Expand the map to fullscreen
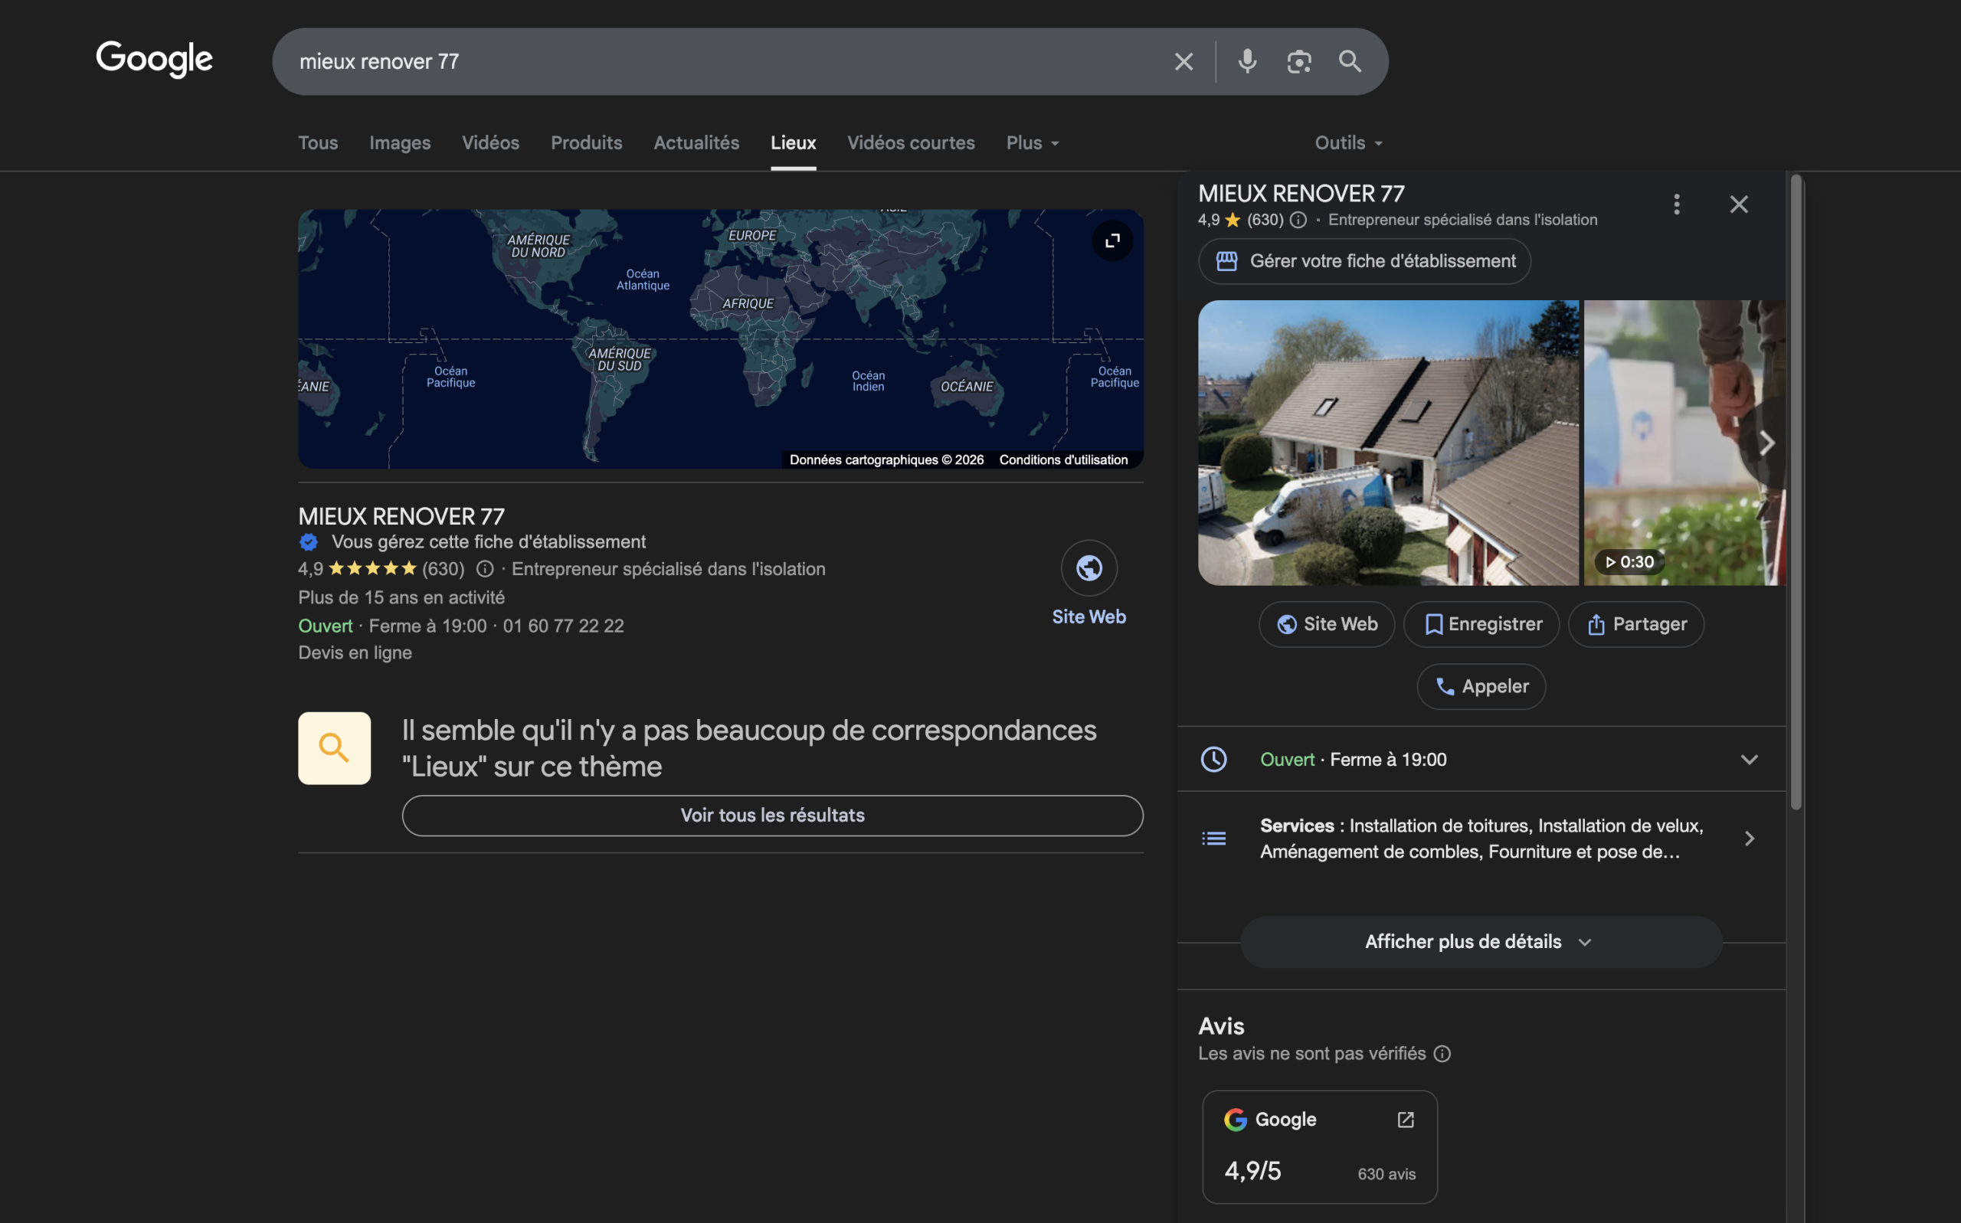The image size is (1961, 1223). (x=1112, y=240)
